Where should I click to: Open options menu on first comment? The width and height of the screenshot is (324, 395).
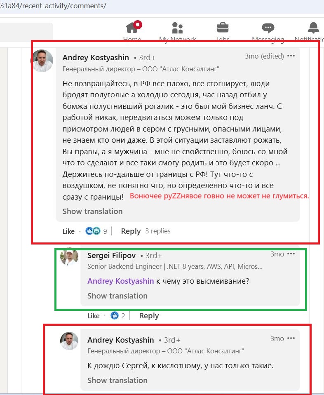tap(291, 56)
